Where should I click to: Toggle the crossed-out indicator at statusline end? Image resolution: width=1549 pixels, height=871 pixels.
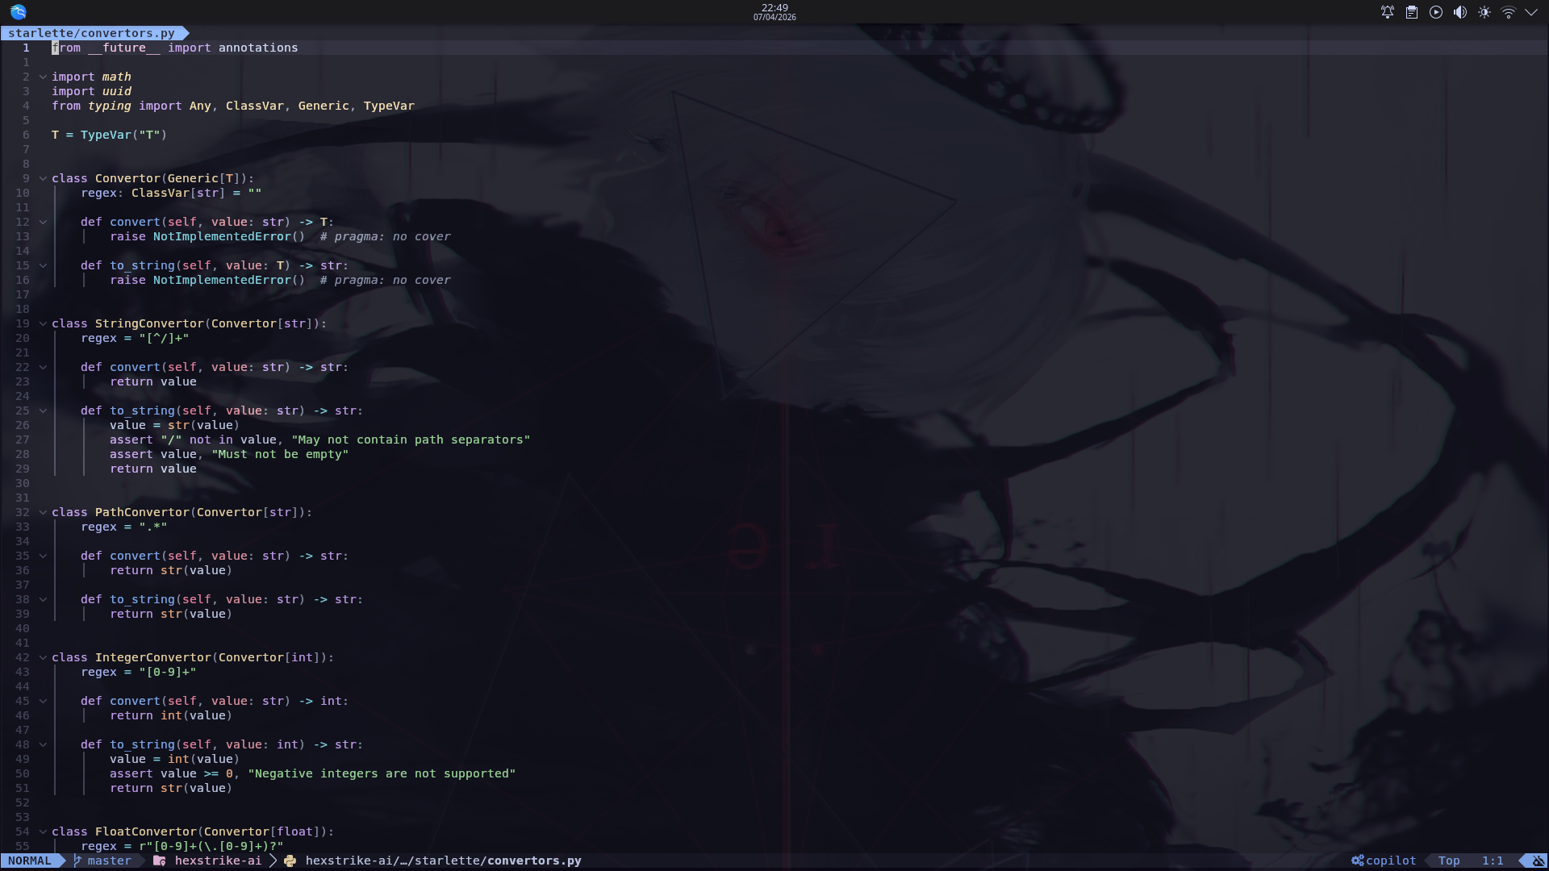coord(1539,861)
